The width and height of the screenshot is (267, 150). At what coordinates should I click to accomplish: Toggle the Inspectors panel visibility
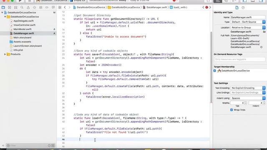click(261, 1)
